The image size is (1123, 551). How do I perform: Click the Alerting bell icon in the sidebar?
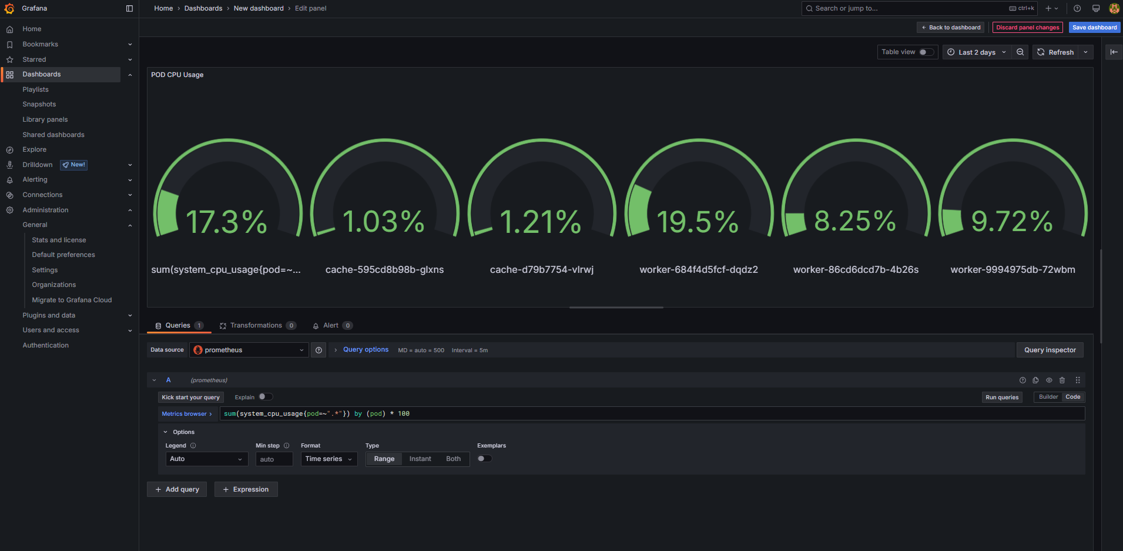coord(9,180)
